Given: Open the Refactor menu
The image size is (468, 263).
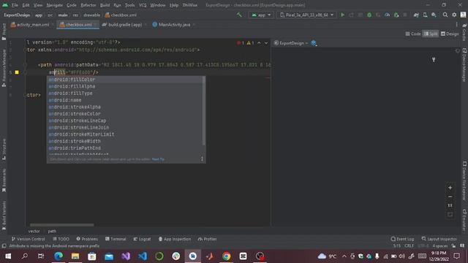Looking at the screenshot, I should coord(88,5).
